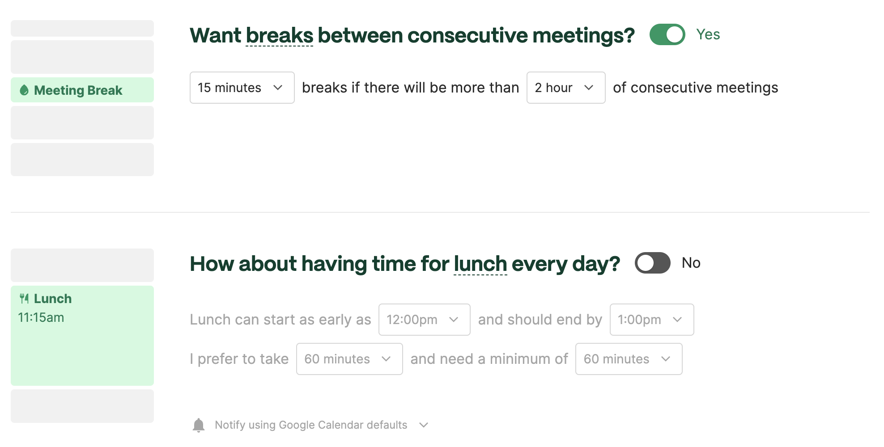Viewport: 884px width, 447px height.
Task: Turn off the consecutive meetings breaks toggle
Action: (667, 34)
